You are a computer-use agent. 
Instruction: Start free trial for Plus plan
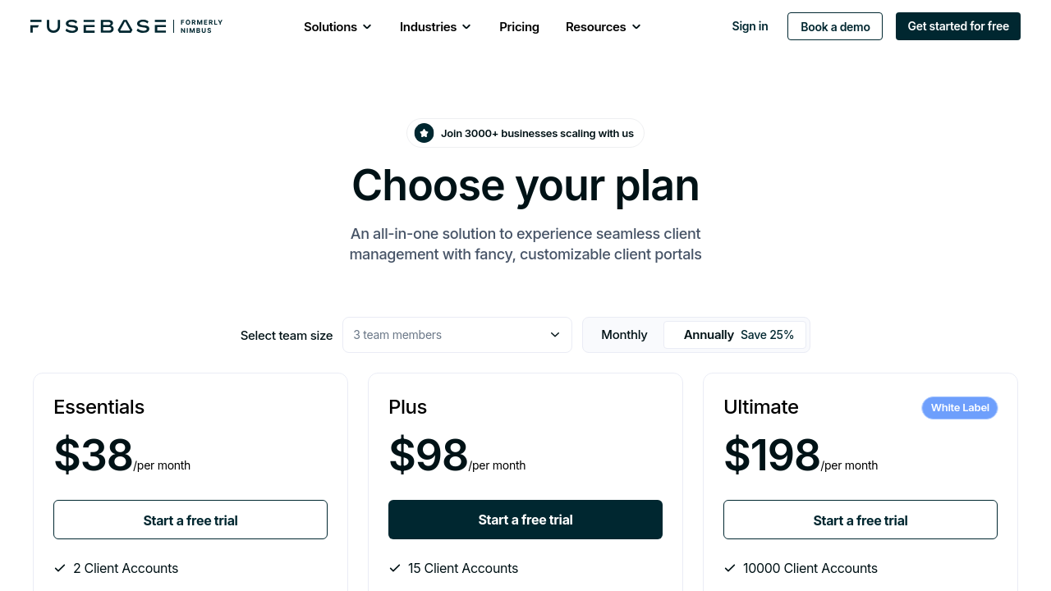(525, 520)
